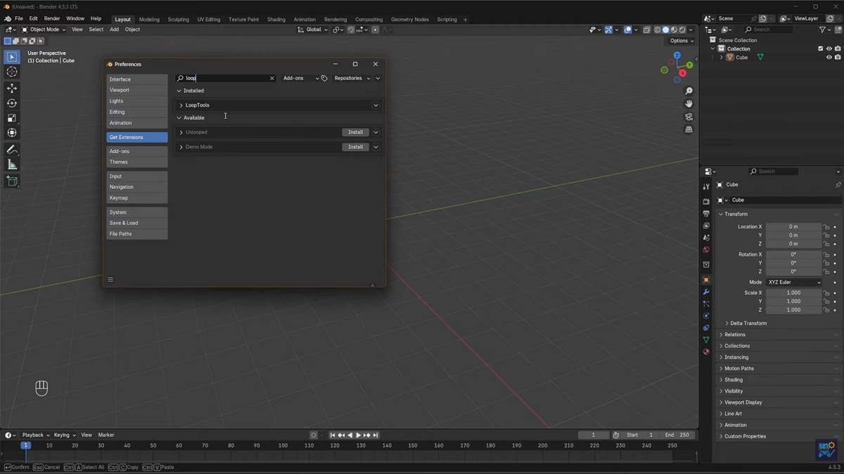Open the Window menu
This screenshot has height=474, width=844.
click(x=75, y=19)
